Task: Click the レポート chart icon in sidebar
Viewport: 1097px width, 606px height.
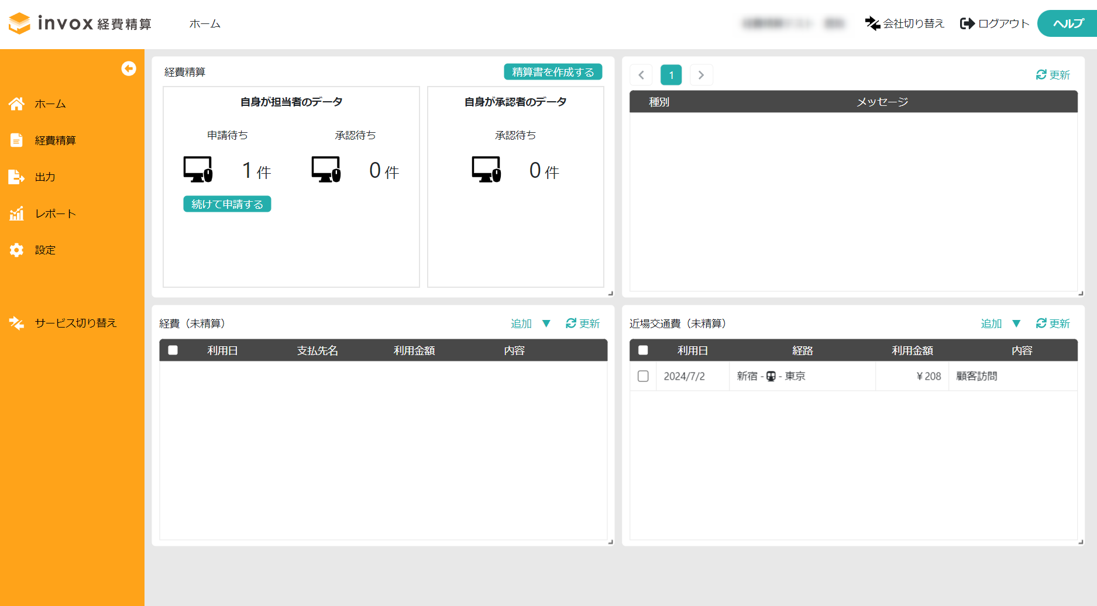Action: pyautogui.click(x=16, y=214)
